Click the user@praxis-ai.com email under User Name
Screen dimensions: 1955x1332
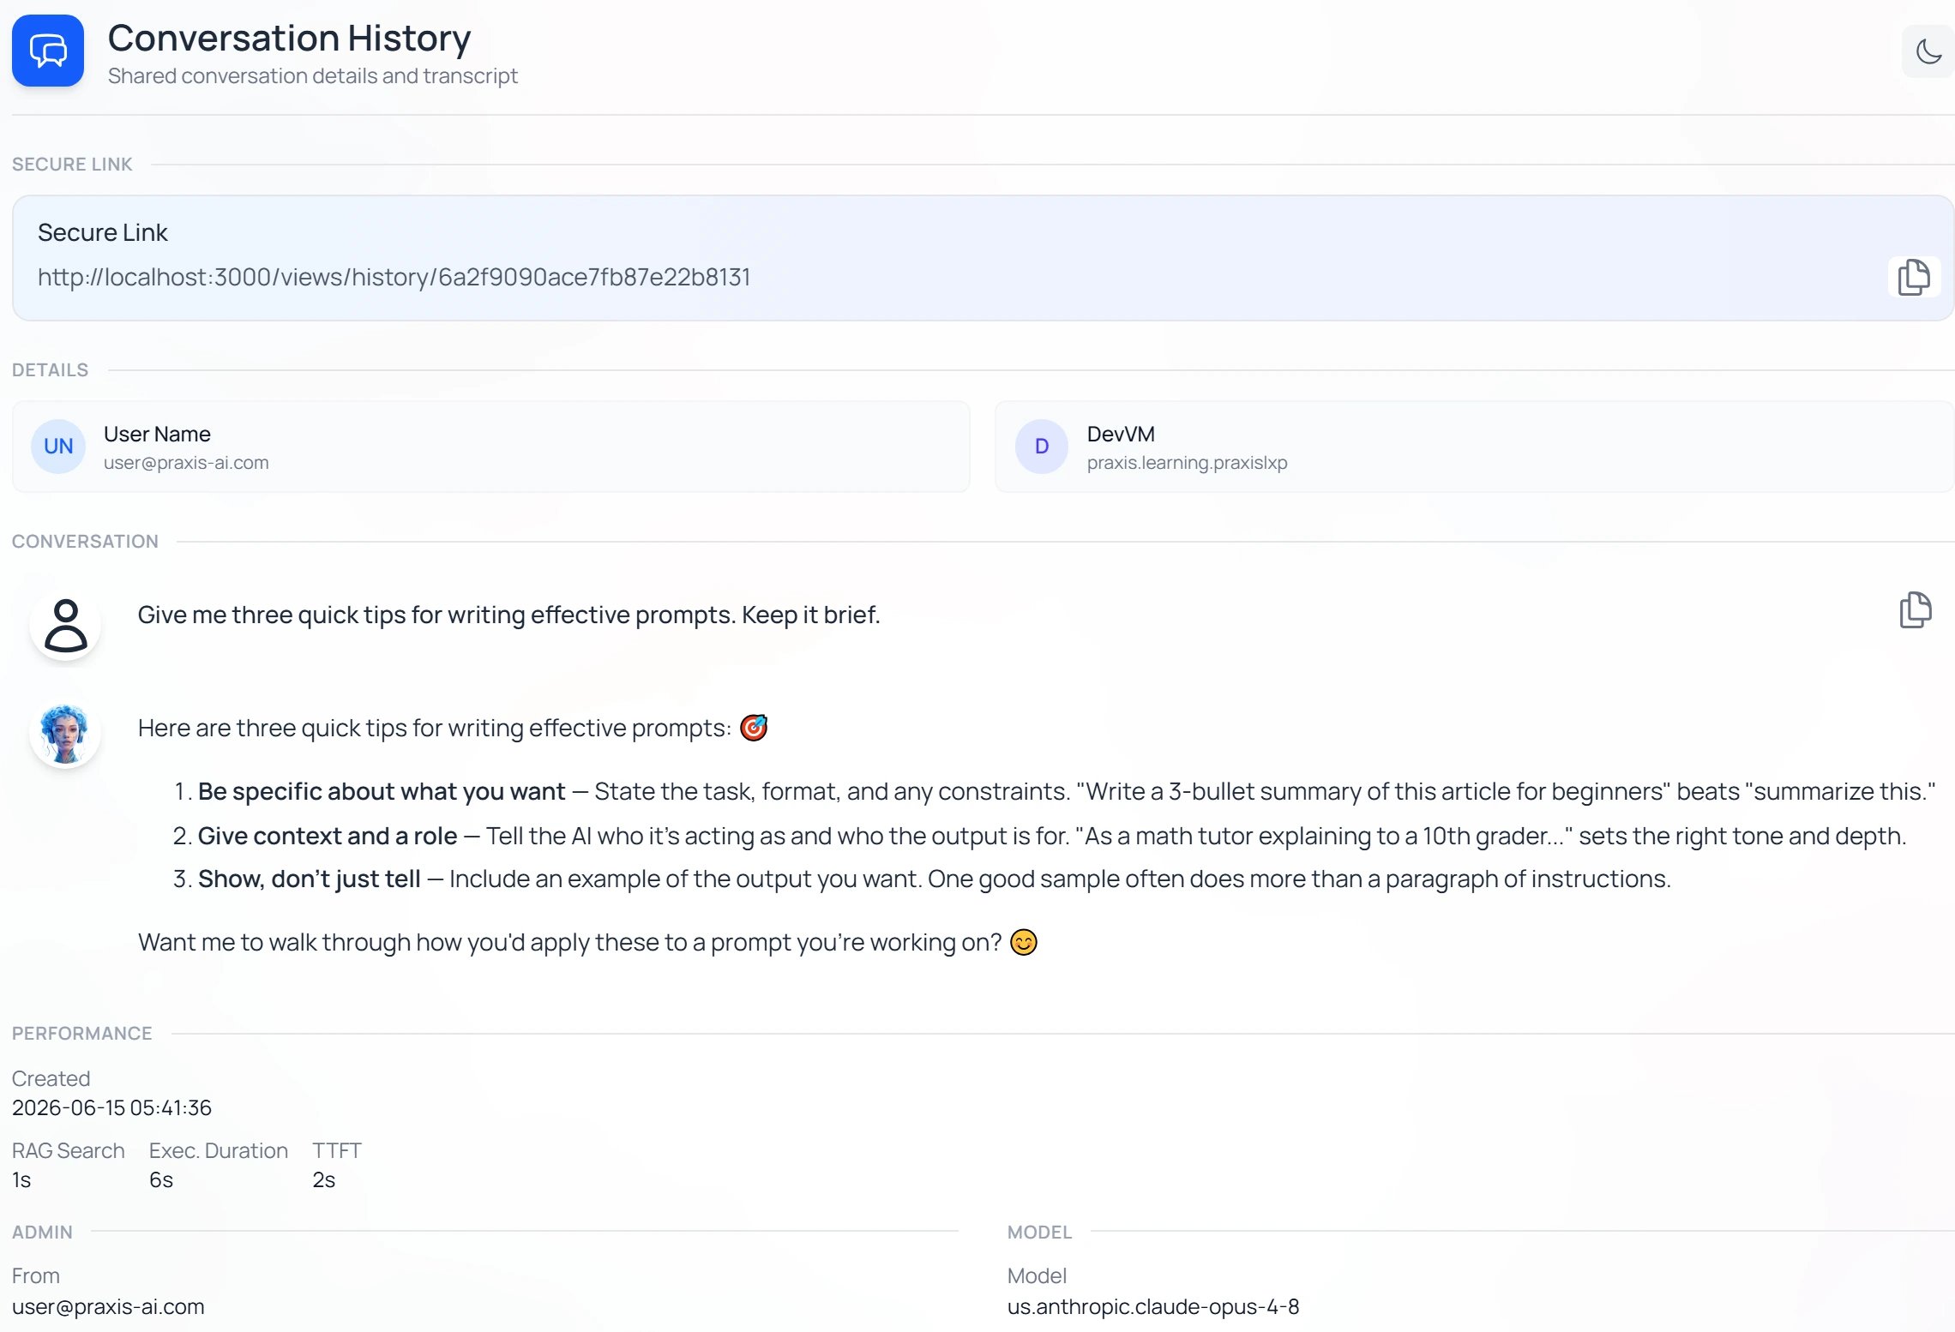pyautogui.click(x=186, y=463)
